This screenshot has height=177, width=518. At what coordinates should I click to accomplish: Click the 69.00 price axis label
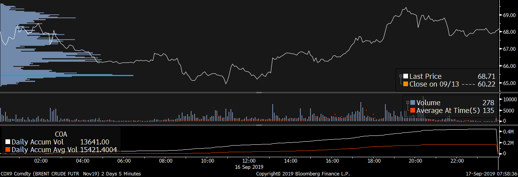click(x=508, y=15)
